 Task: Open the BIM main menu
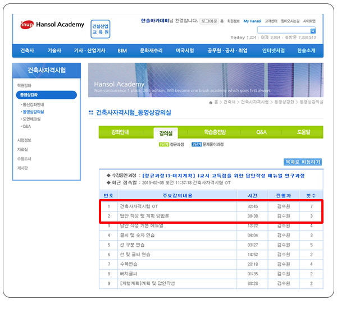pos(122,51)
